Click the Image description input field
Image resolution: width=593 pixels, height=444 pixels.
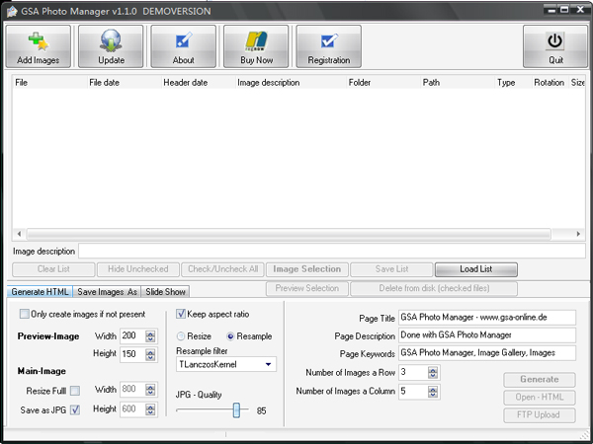(332, 251)
